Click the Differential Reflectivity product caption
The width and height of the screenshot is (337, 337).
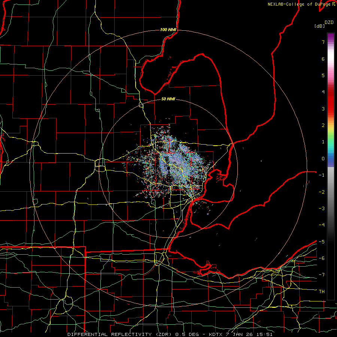(x=170, y=334)
